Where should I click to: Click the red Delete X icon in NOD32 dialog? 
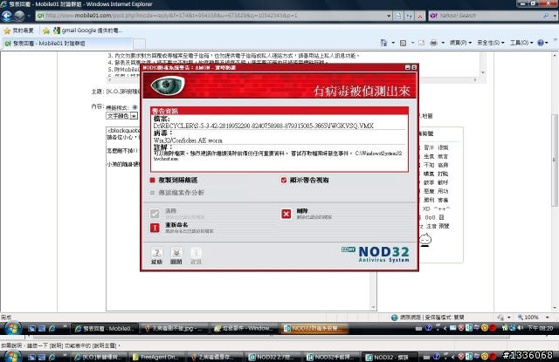point(286,214)
